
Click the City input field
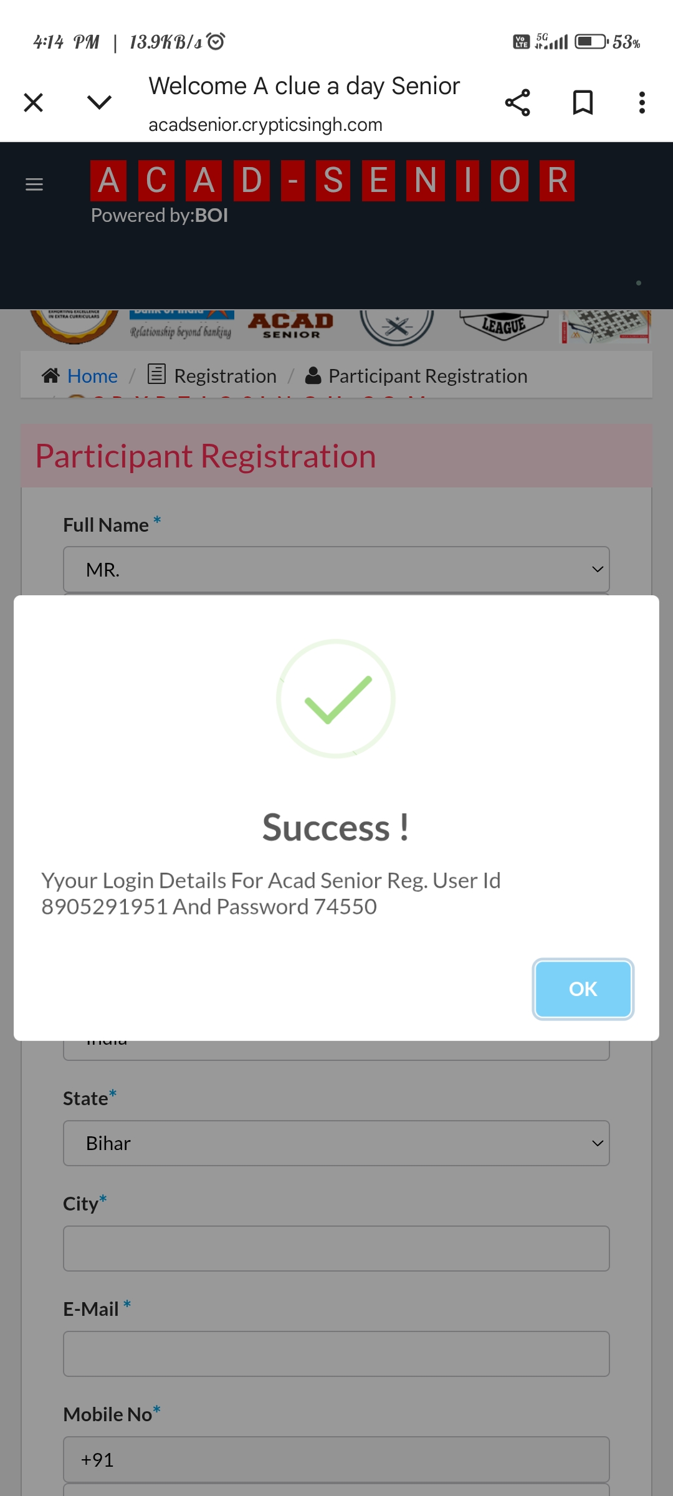[336, 1249]
